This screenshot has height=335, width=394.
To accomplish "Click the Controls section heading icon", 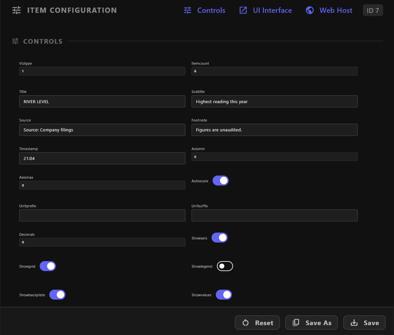I will click(x=15, y=41).
